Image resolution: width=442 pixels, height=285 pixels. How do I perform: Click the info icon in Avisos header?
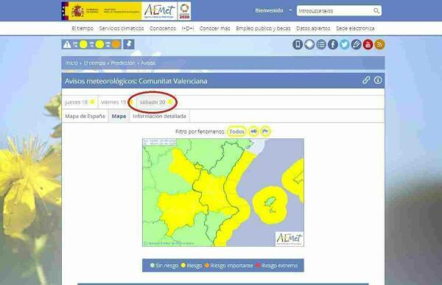378,80
